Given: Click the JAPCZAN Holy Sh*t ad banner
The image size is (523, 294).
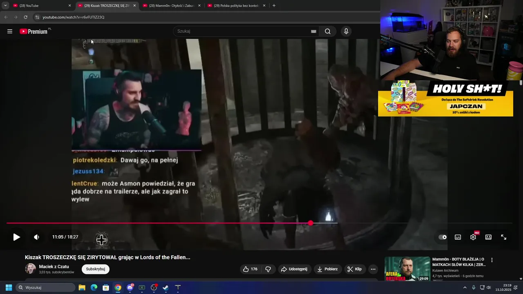Looking at the screenshot, I should pos(445,98).
